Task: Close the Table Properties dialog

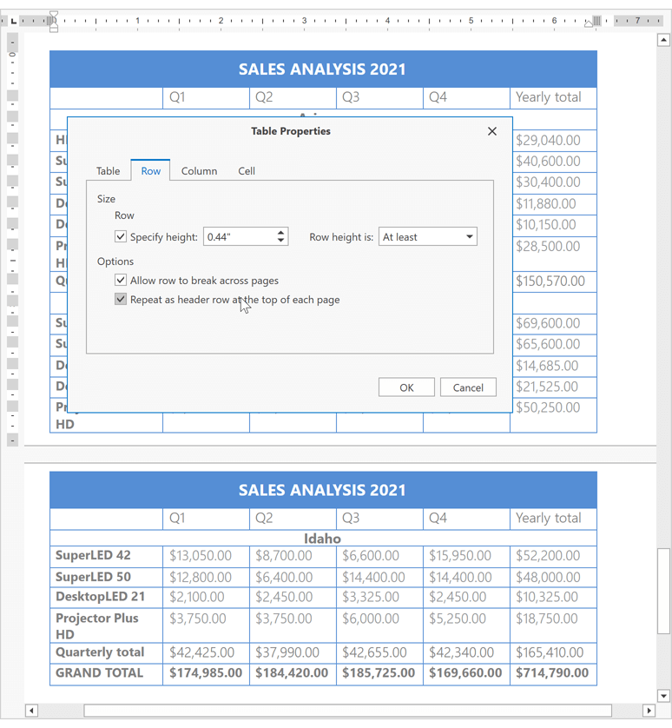Action: (492, 131)
